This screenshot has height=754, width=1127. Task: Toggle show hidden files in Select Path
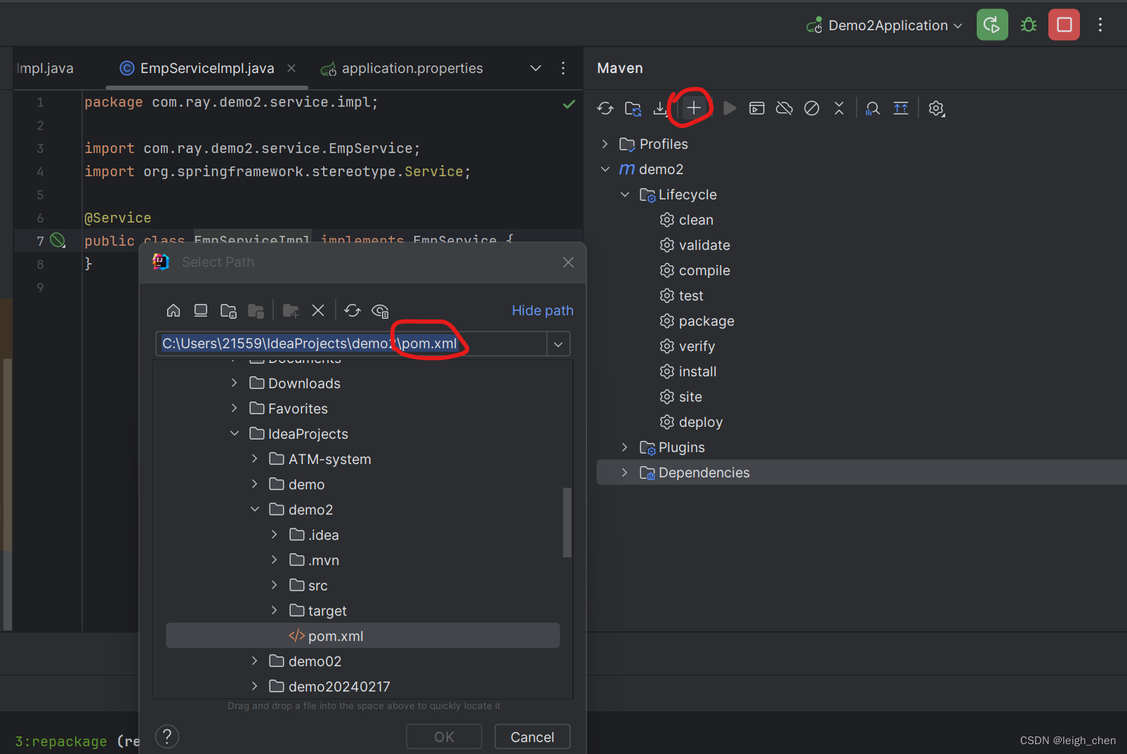click(380, 310)
